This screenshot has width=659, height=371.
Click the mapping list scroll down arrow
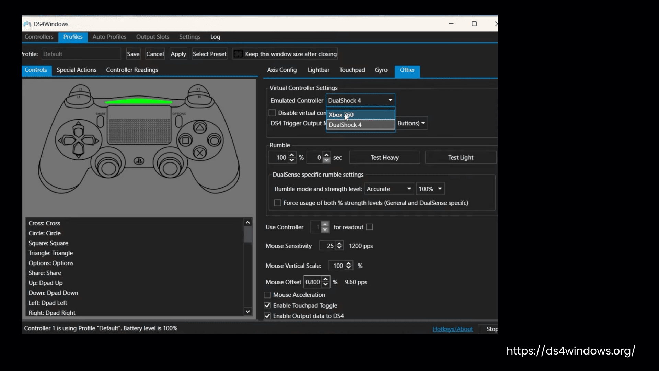pyautogui.click(x=248, y=312)
